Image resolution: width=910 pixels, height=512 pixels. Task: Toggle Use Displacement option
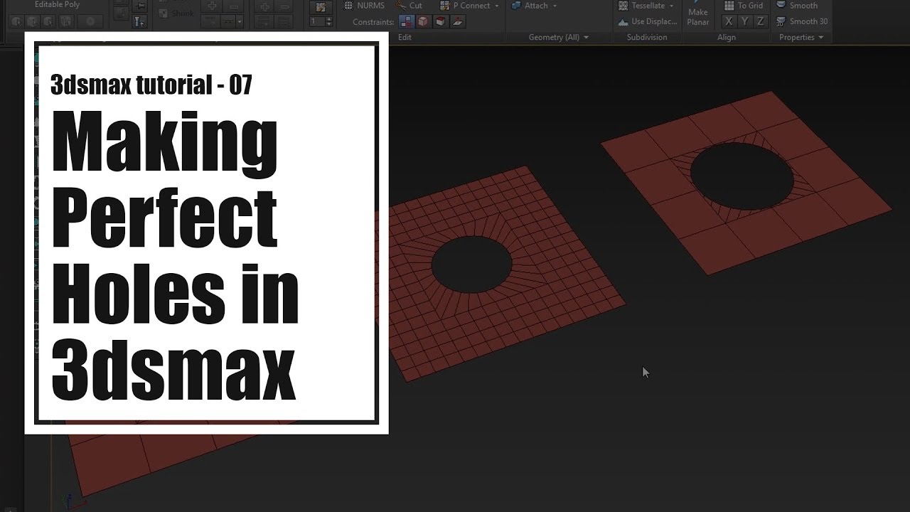click(648, 21)
